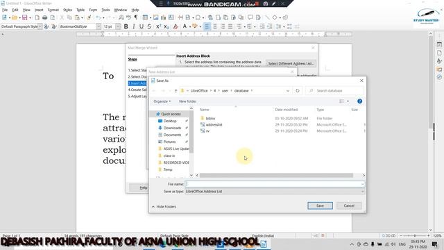Click the Find and Replace toolbar icon
The width and height of the screenshot is (444, 250).
pyautogui.click(x=121, y=17)
